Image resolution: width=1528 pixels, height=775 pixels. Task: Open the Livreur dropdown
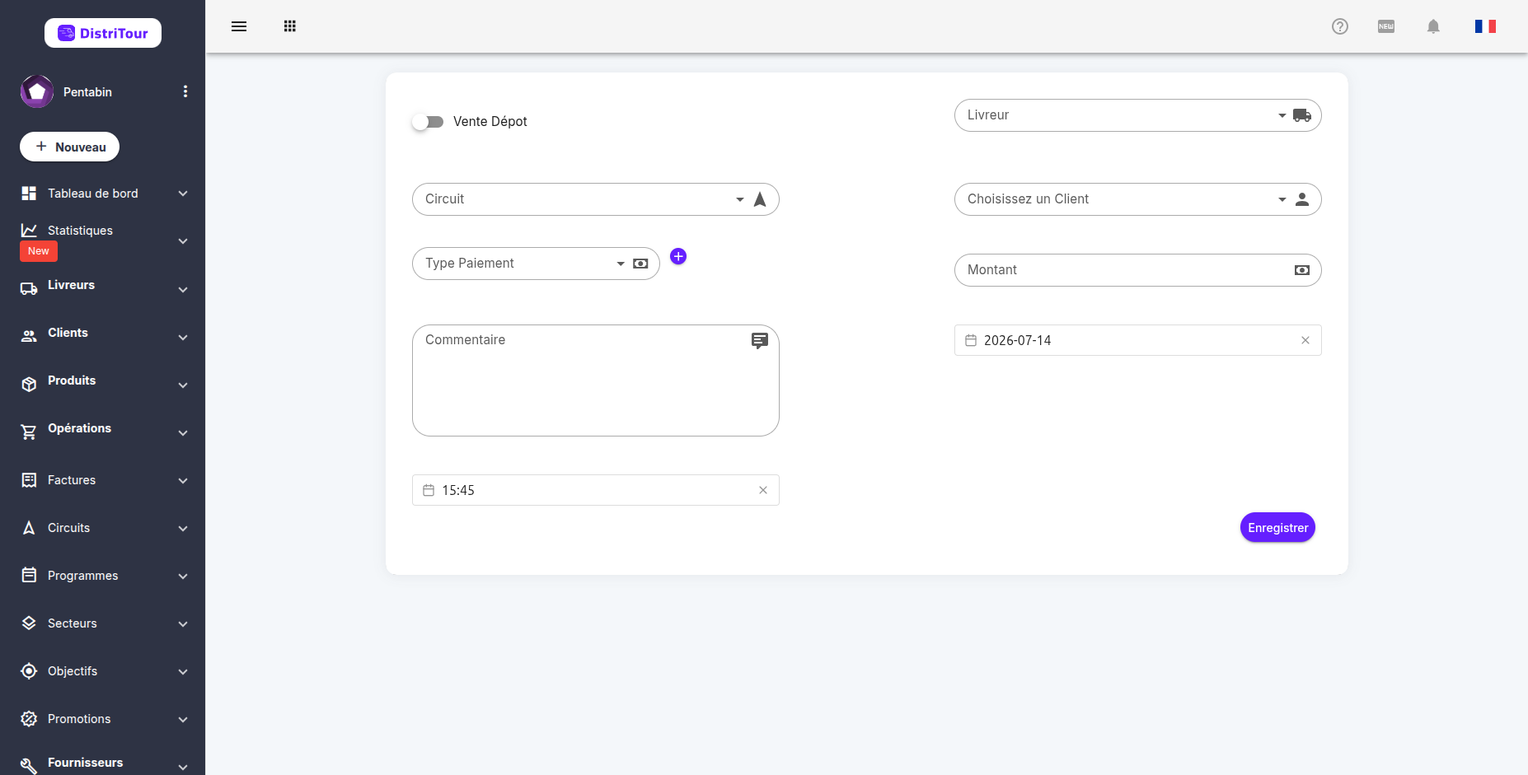tap(1138, 115)
